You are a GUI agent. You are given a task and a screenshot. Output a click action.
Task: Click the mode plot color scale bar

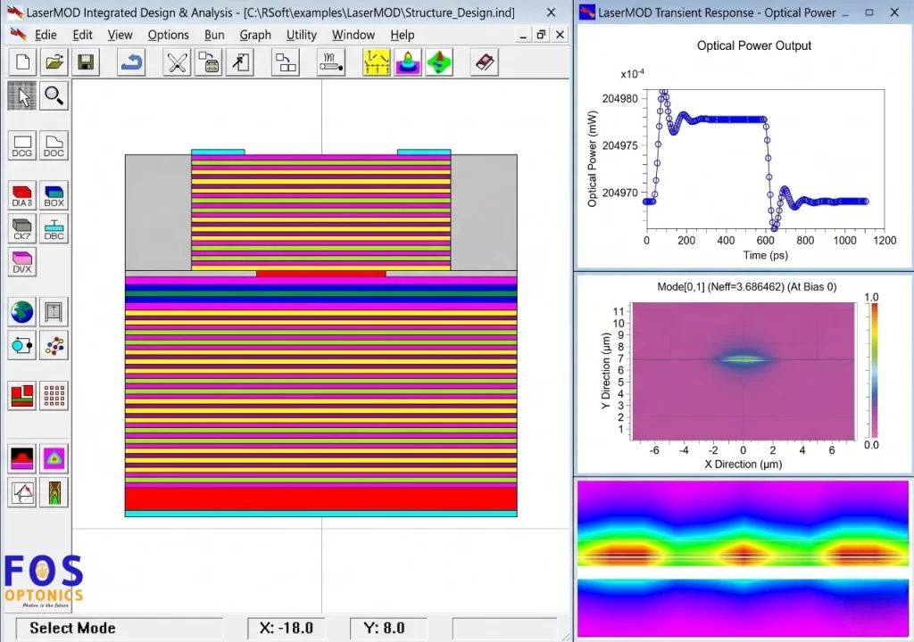point(875,371)
